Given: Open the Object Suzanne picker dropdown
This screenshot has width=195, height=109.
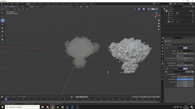Looking at the screenshot, I should point(185,51).
